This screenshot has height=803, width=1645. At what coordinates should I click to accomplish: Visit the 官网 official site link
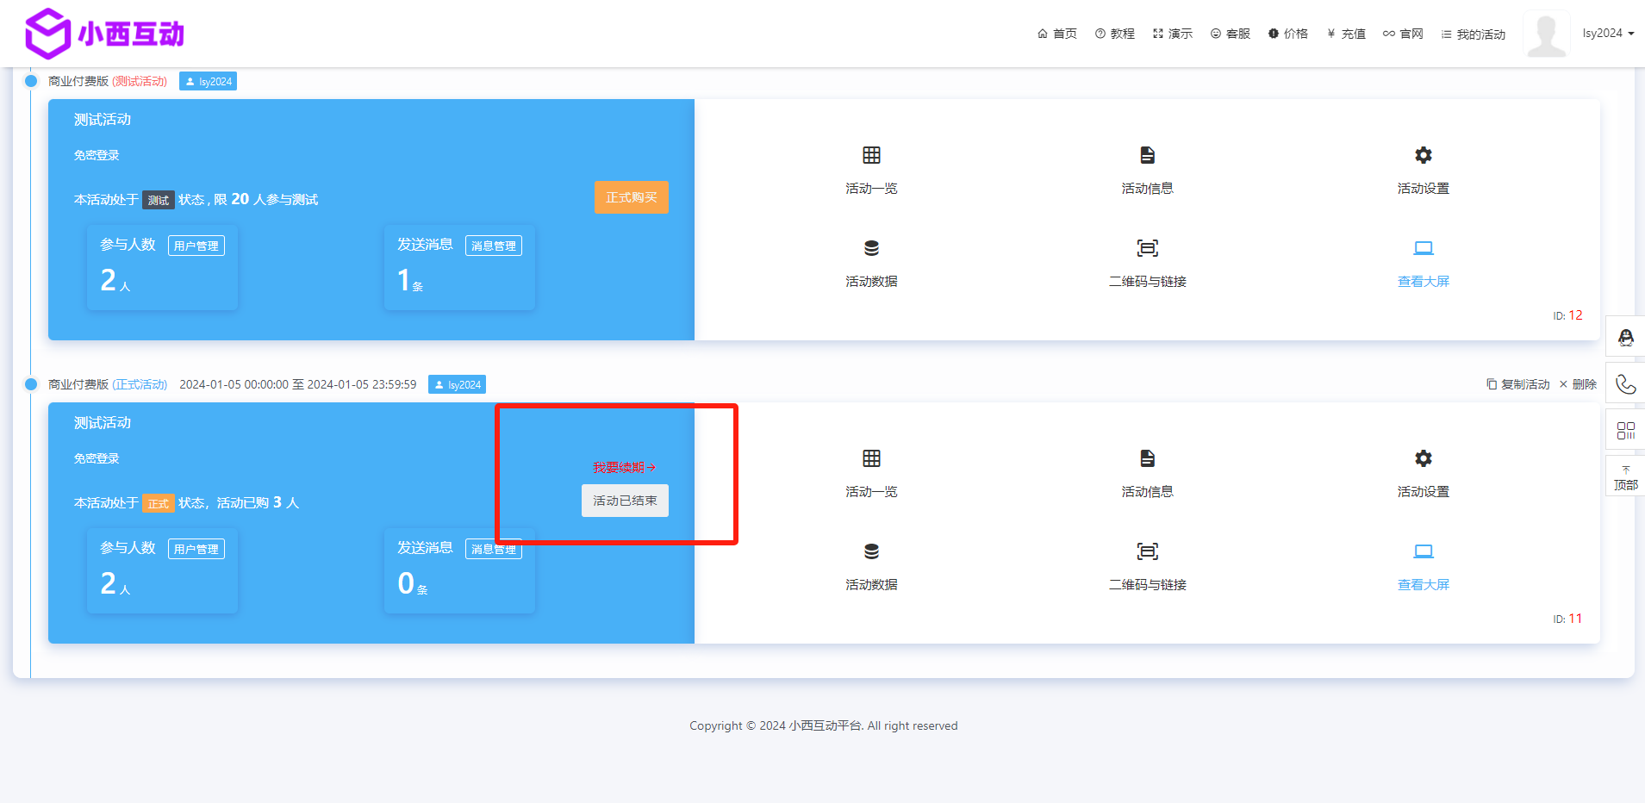pos(1403,34)
